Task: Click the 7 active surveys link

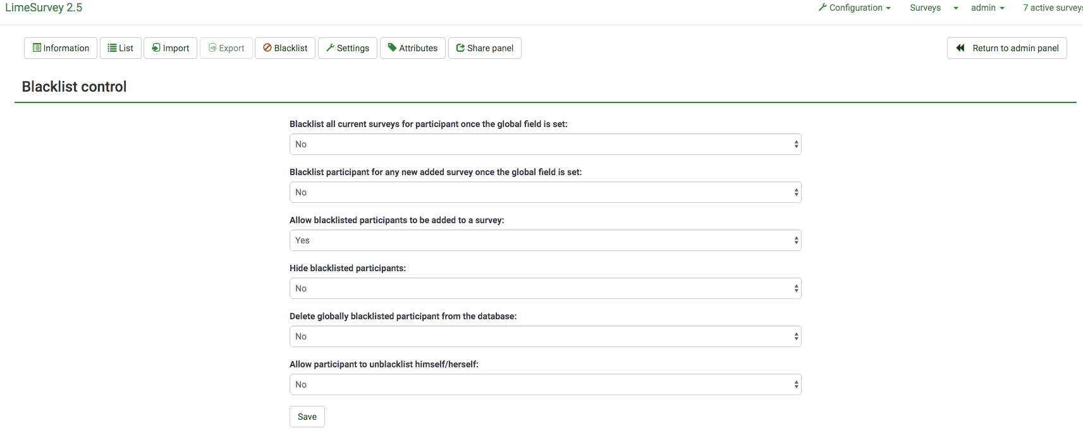Action: (x=1052, y=8)
